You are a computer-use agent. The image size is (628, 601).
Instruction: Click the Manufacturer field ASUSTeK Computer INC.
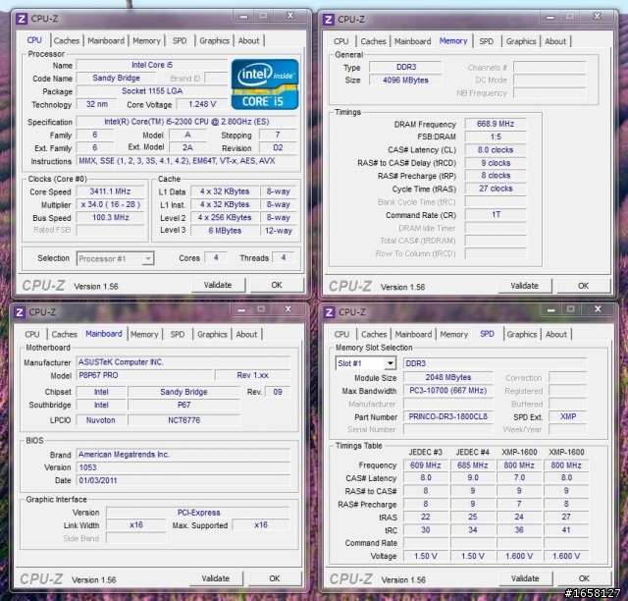[x=183, y=362]
